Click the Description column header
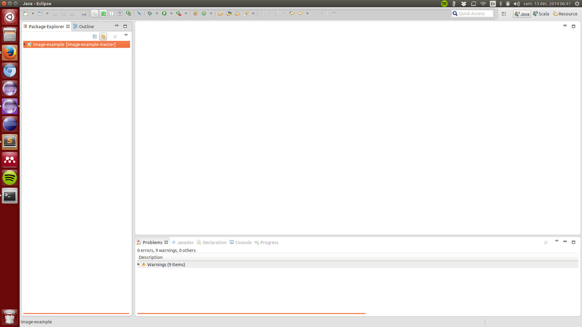 point(151,258)
